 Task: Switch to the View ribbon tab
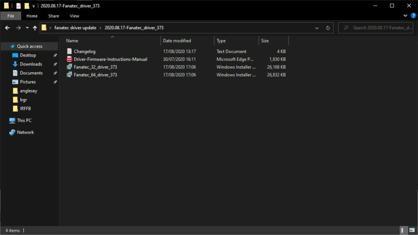(74, 16)
